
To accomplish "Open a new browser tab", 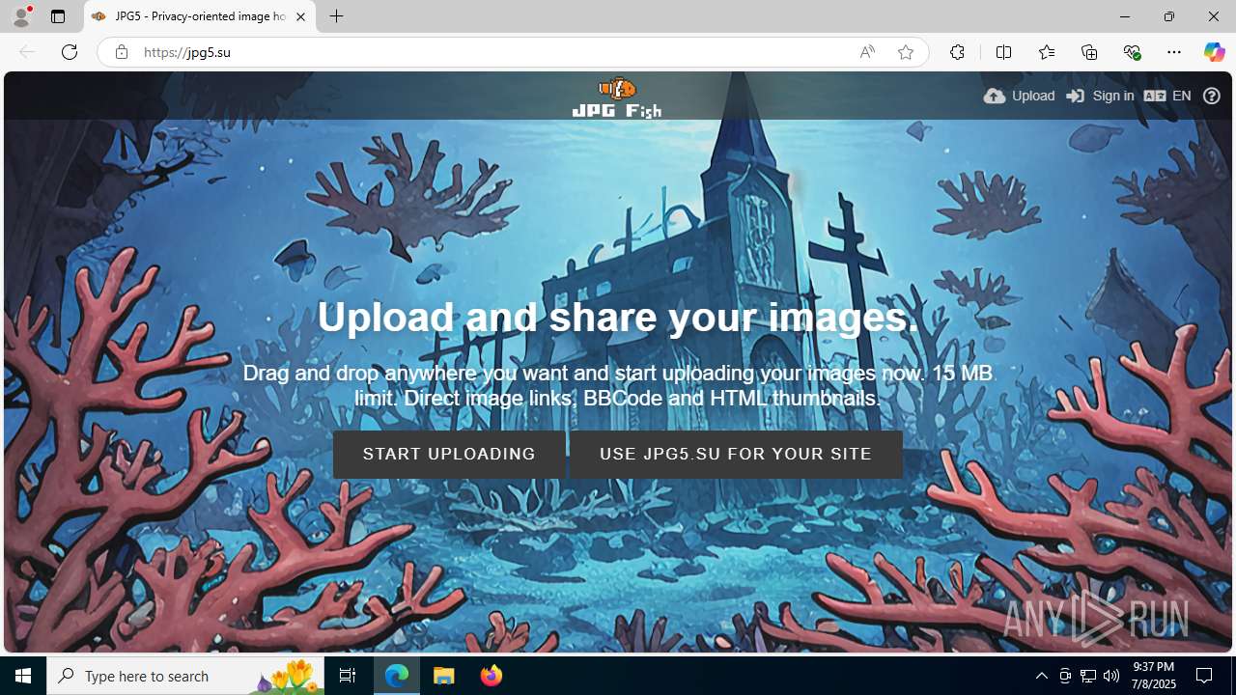I will [336, 16].
